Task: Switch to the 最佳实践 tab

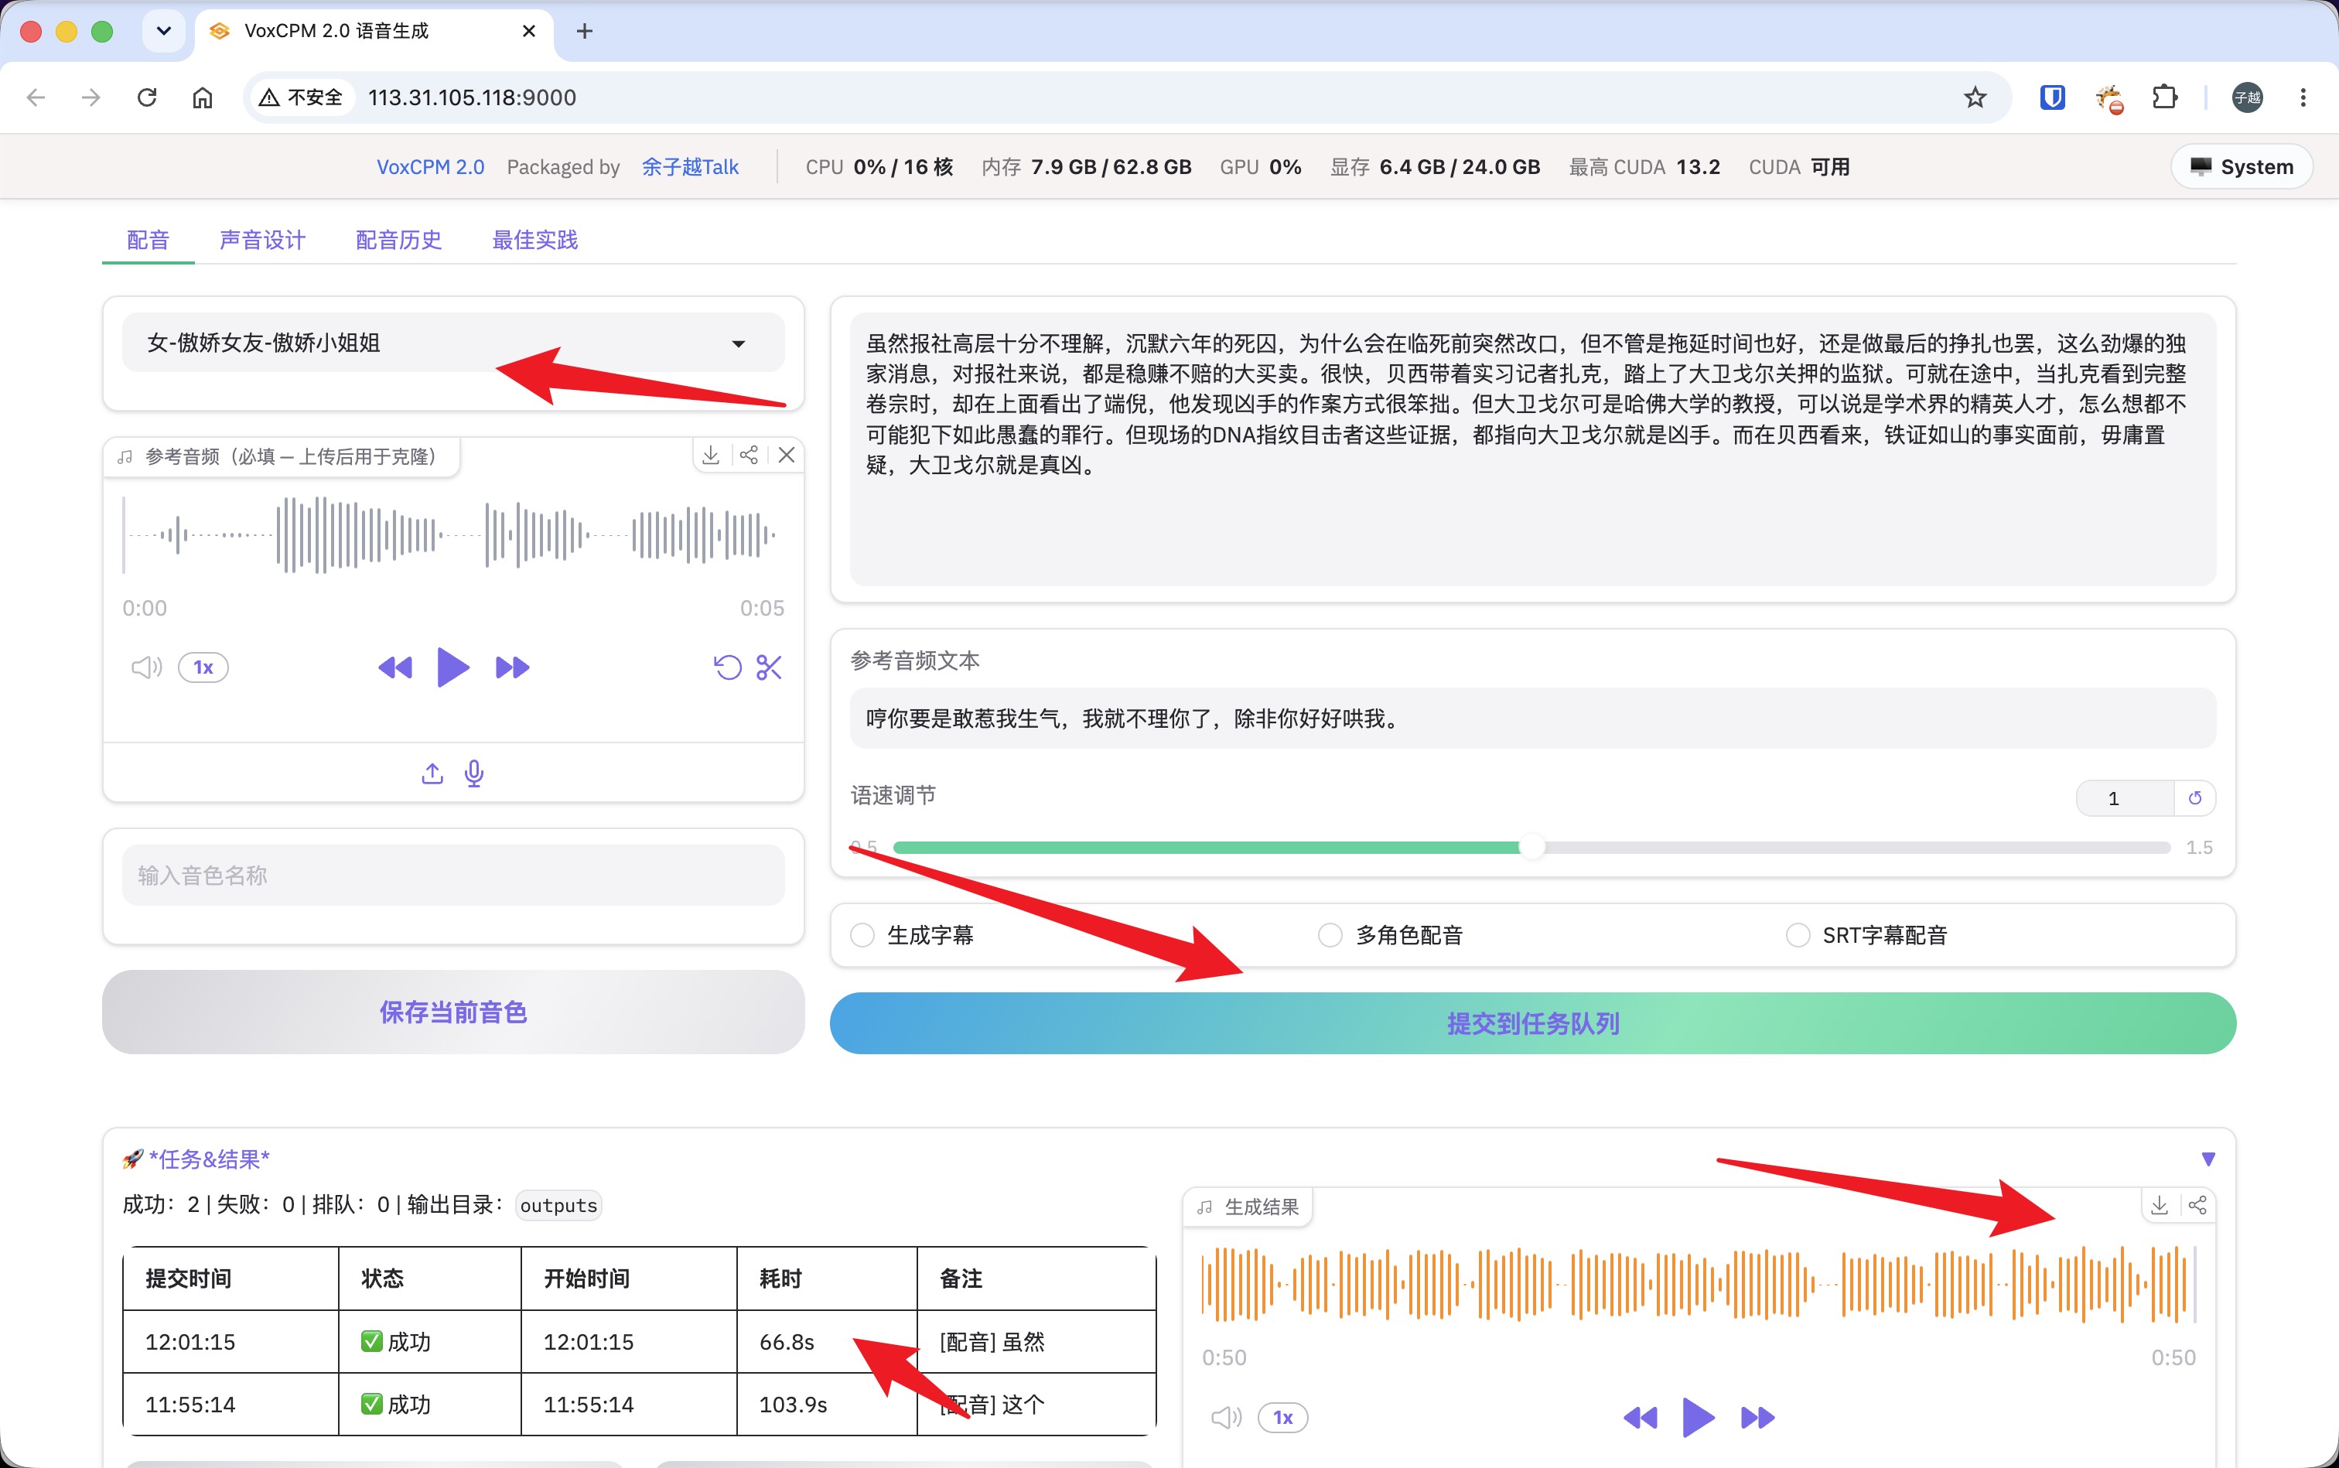Action: [535, 240]
